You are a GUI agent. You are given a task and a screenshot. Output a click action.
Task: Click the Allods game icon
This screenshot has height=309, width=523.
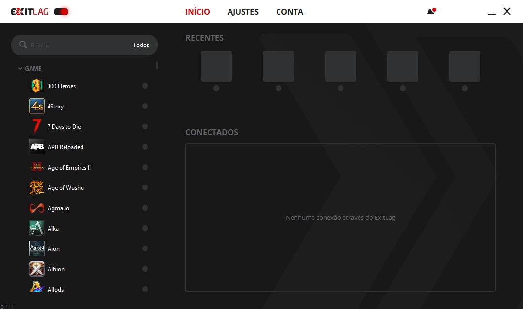coord(37,287)
